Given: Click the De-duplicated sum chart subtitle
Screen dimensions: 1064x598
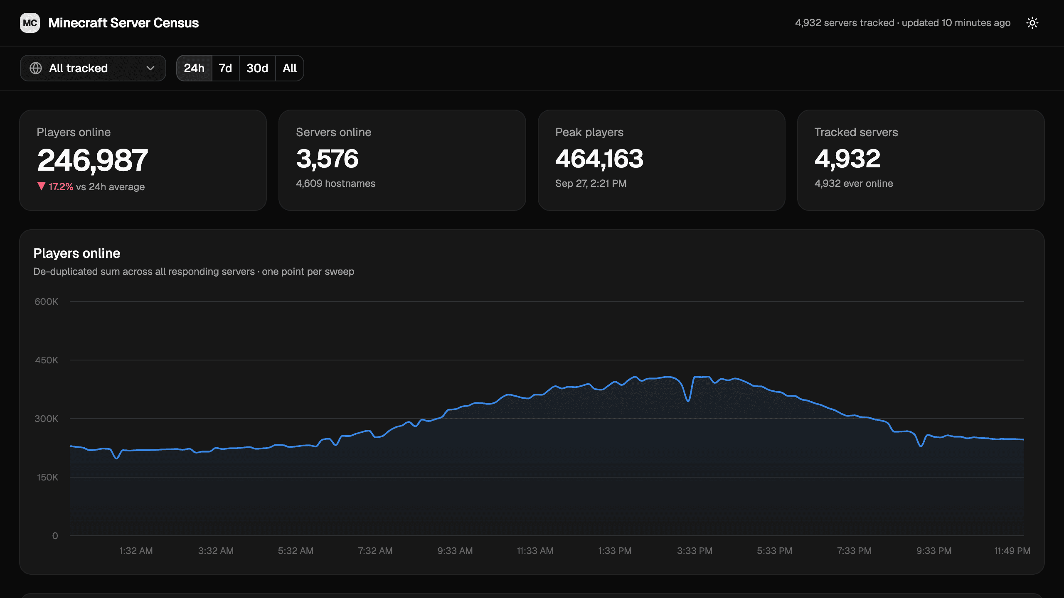Looking at the screenshot, I should pos(194,272).
